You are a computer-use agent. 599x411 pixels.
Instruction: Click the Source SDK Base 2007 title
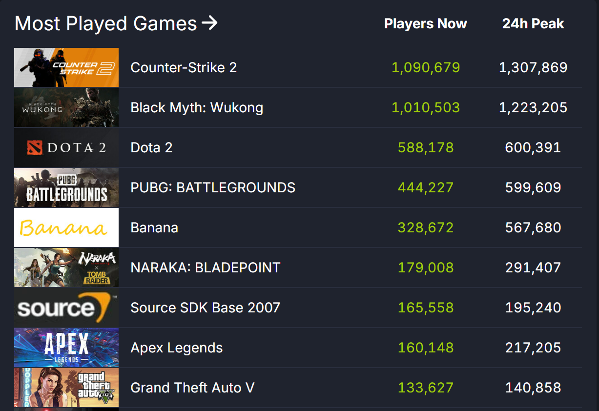pos(206,308)
